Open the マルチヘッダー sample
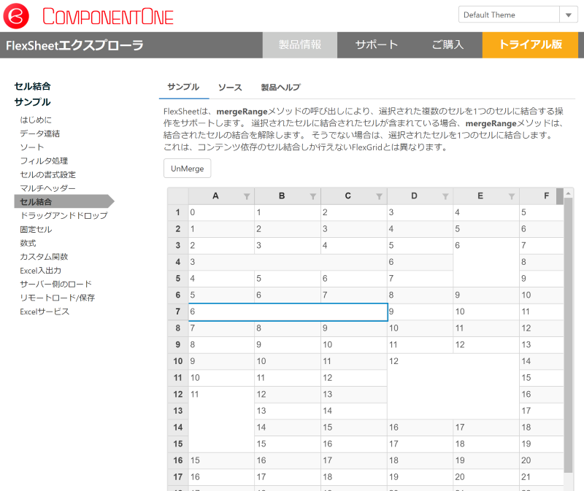This screenshot has width=584, height=491. point(47,188)
